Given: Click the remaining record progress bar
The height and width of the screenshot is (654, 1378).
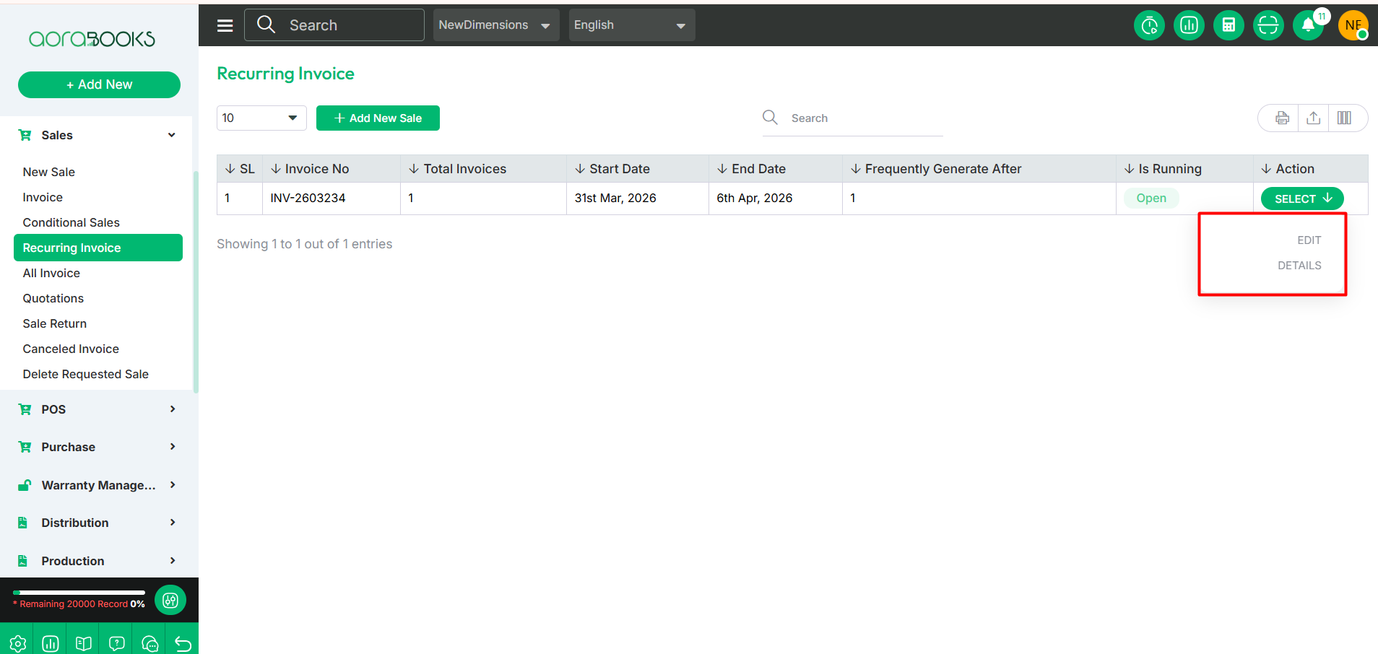Looking at the screenshot, I should (x=79, y=593).
